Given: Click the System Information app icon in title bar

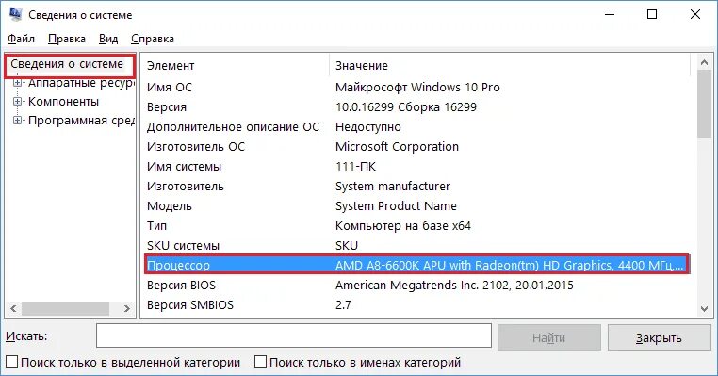Looking at the screenshot, I should coord(15,15).
